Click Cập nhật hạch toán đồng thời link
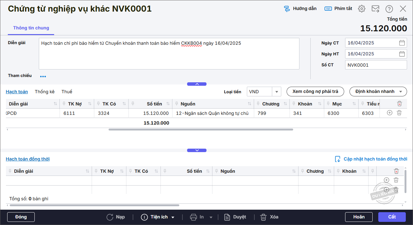Screen dimensions: 413x225 pos(375,159)
